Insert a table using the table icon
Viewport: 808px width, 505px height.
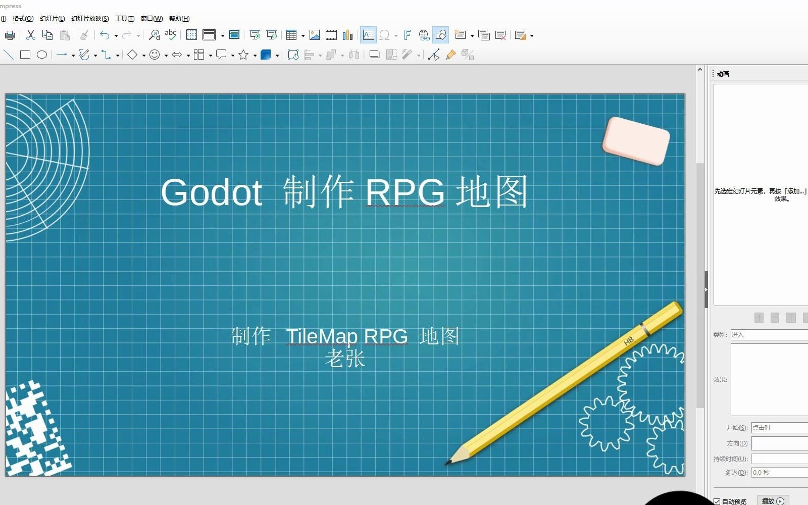pos(291,35)
